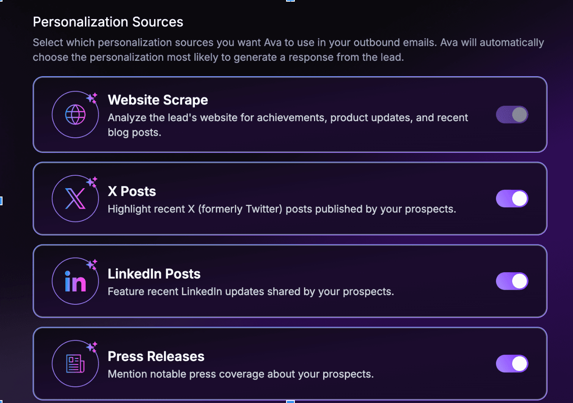Disable the X Posts toggle

512,199
